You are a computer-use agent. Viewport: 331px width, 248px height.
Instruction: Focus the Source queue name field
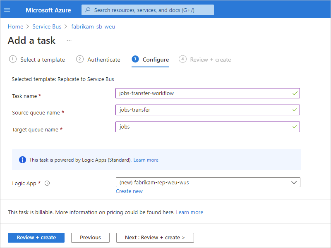(x=208, y=110)
